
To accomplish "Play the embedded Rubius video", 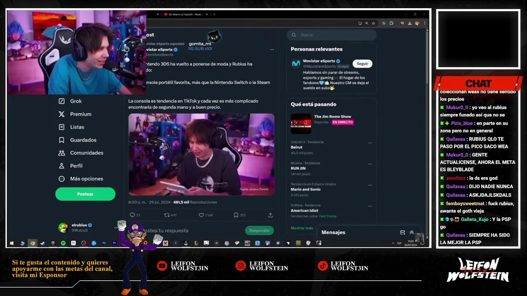I will tap(201, 155).
